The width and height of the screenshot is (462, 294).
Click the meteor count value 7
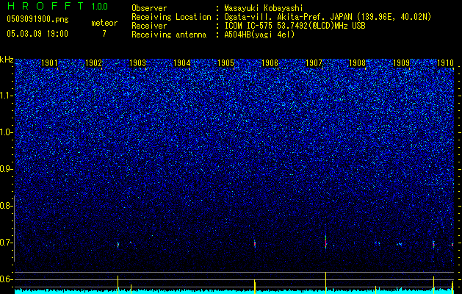104,34
